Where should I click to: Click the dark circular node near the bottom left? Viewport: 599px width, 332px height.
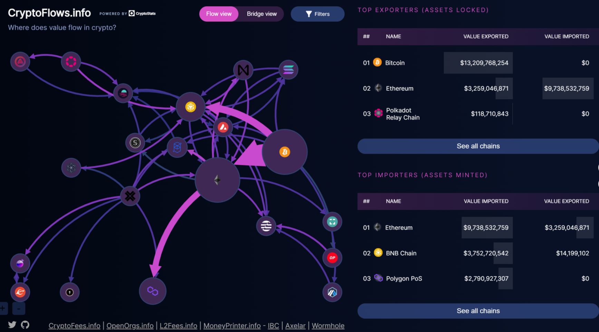pos(69,292)
